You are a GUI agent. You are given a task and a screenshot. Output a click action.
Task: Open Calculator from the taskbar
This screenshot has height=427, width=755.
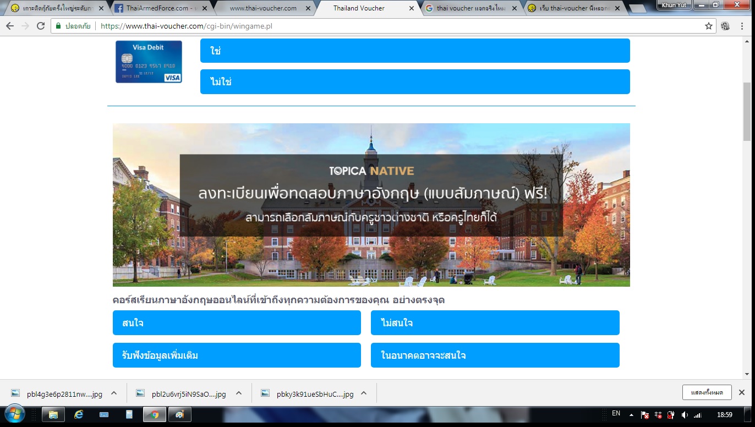tap(129, 414)
